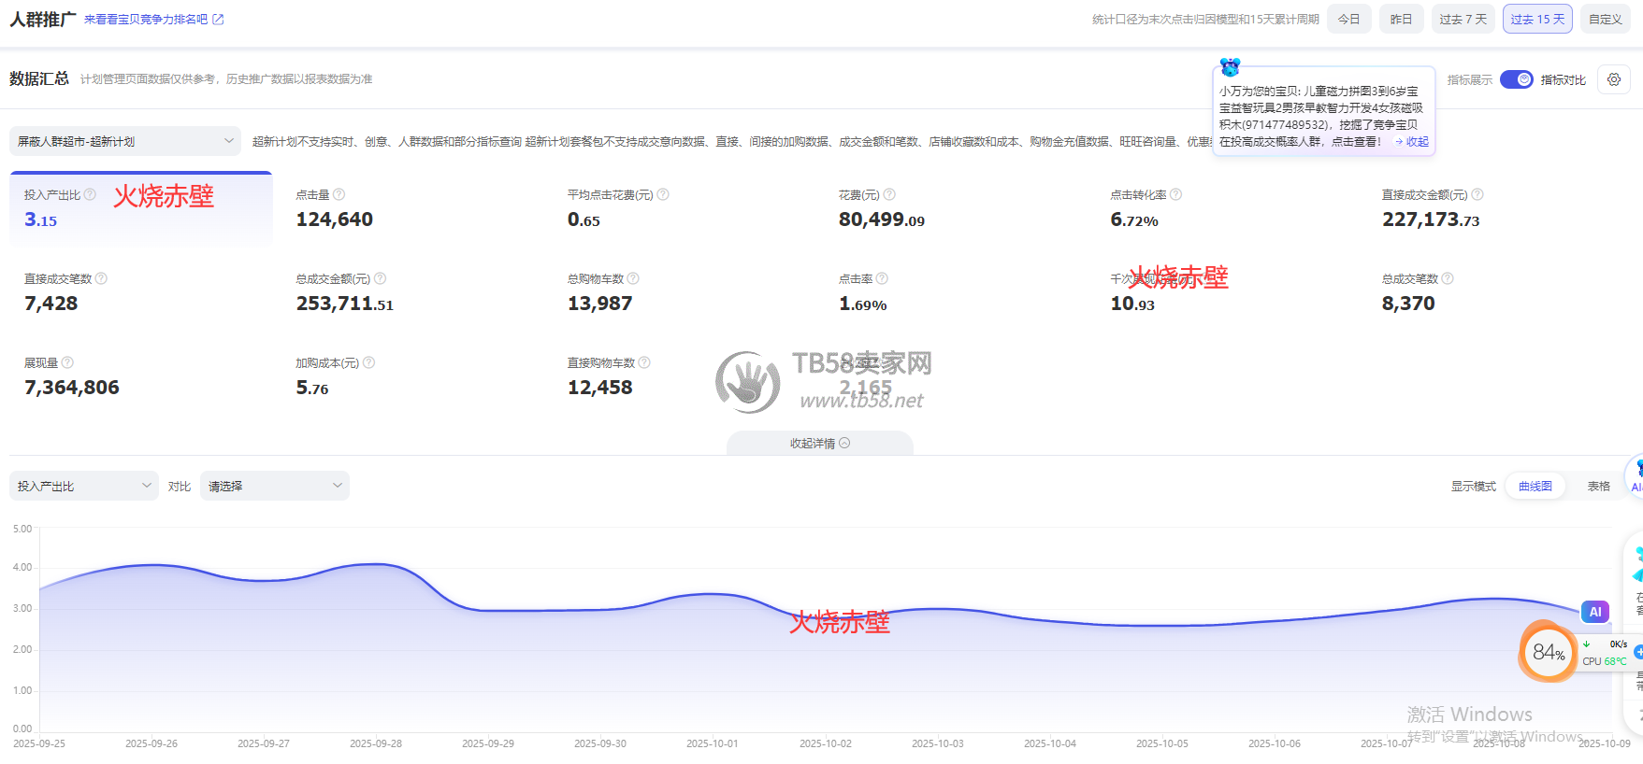1643x764 pixels.
Task: Click the purple AI badge icon
Action: [x=1594, y=612]
